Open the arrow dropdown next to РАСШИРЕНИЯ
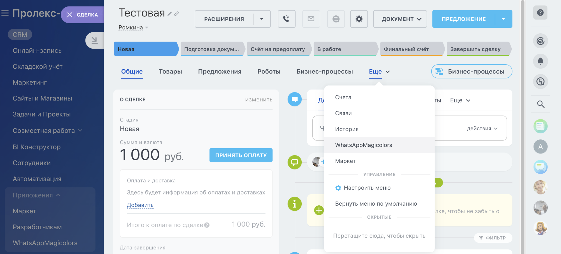Viewport: 561px width, 254px height. pyautogui.click(x=262, y=19)
